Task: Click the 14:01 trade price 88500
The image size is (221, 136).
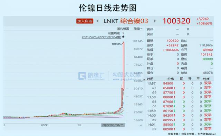Action: click(x=168, y=125)
